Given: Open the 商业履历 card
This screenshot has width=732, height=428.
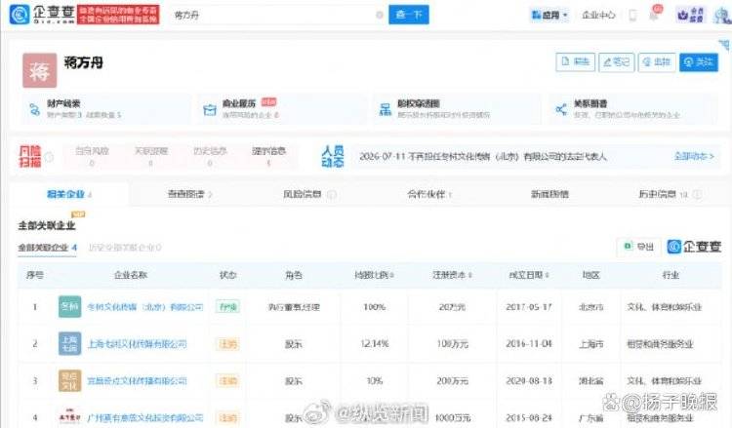Looking at the screenshot, I should point(281,108).
